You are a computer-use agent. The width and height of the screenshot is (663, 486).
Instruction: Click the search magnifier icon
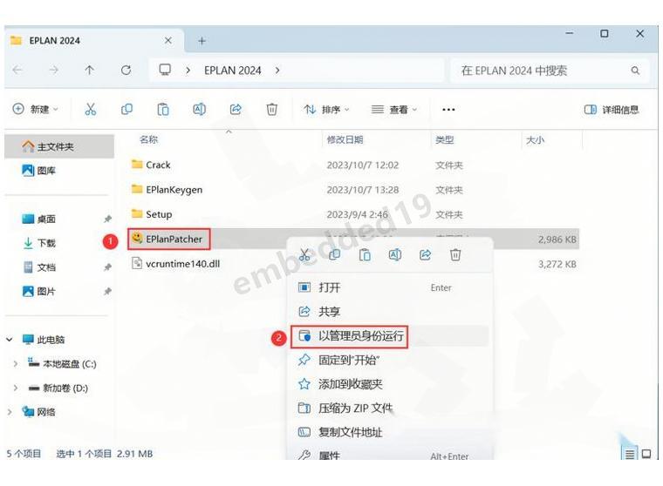pos(635,71)
